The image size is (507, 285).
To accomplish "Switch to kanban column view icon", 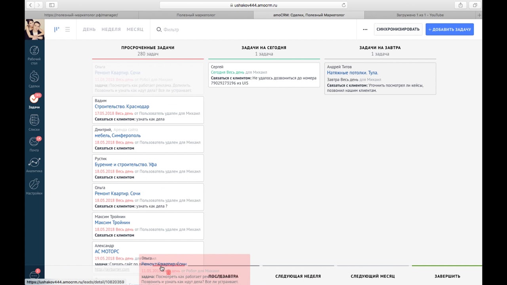I will pyautogui.click(x=57, y=29).
